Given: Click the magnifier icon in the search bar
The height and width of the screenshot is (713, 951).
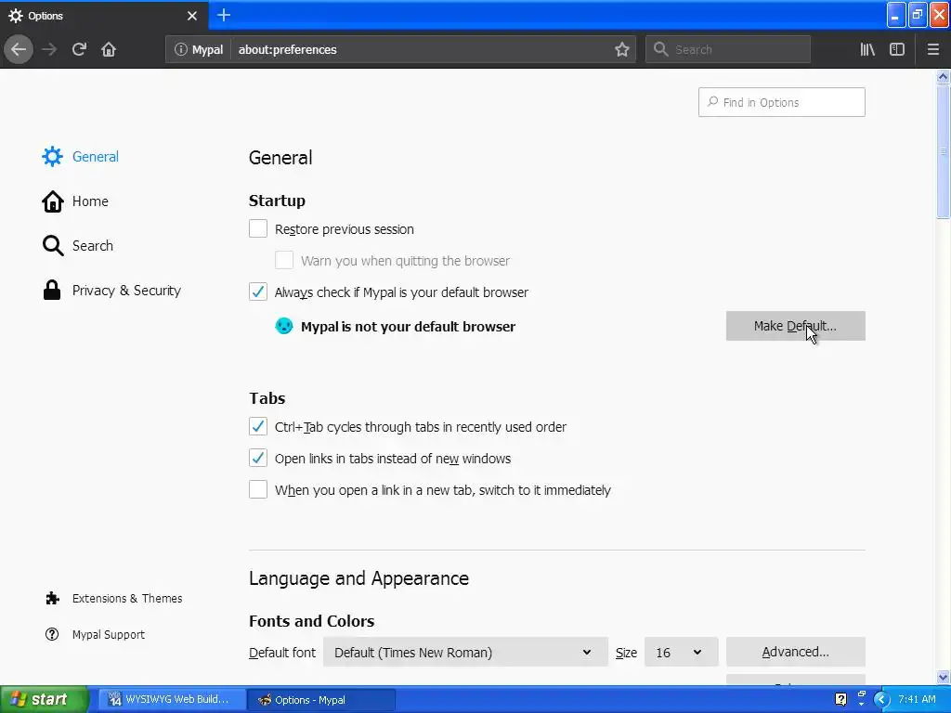Looking at the screenshot, I should (x=660, y=49).
